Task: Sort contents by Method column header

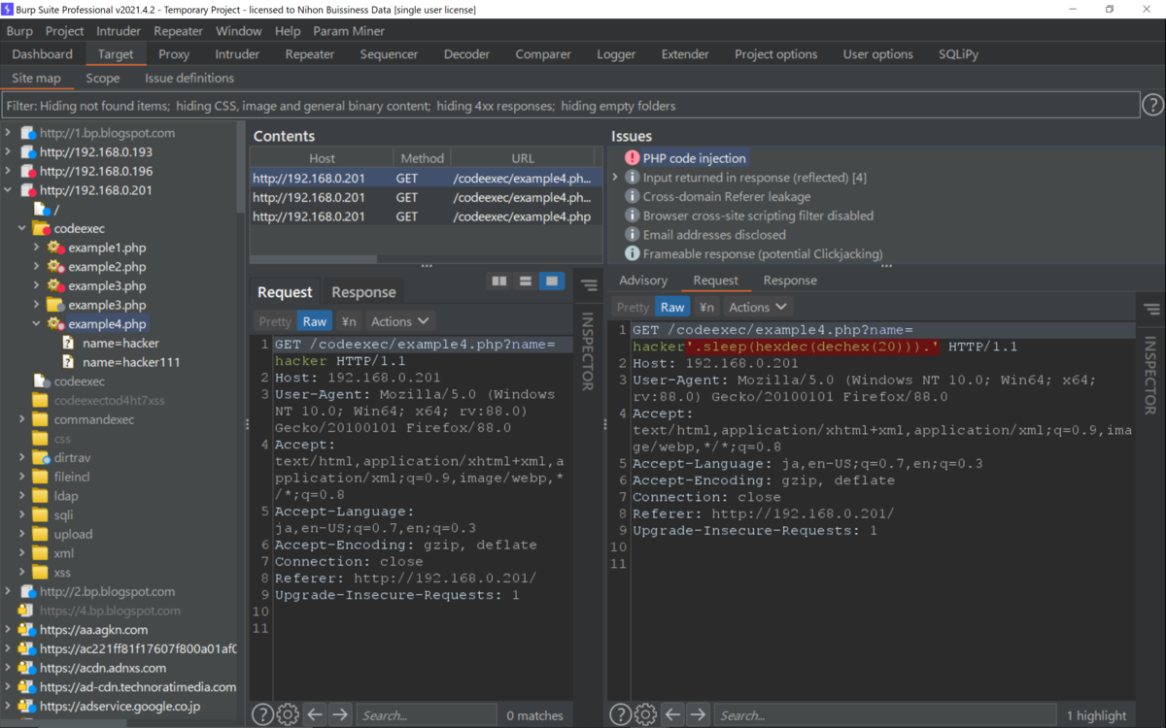Action: pyautogui.click(x=422, y=158)
